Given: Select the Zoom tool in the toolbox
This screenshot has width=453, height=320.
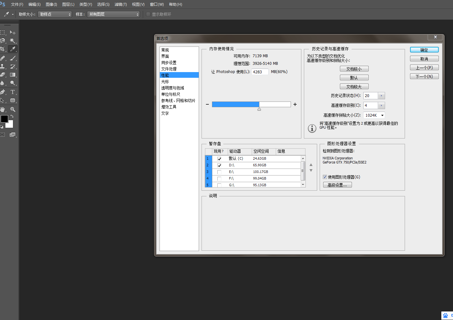Looking at the screenshot, I should (x=13, y=109).
